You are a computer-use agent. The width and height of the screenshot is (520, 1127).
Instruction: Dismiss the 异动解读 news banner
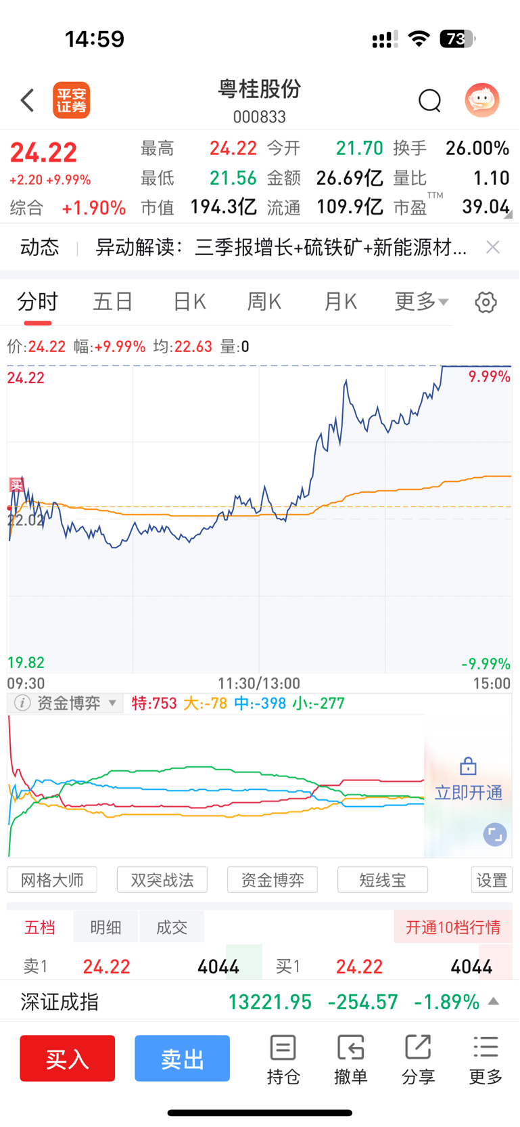[493, 247]
